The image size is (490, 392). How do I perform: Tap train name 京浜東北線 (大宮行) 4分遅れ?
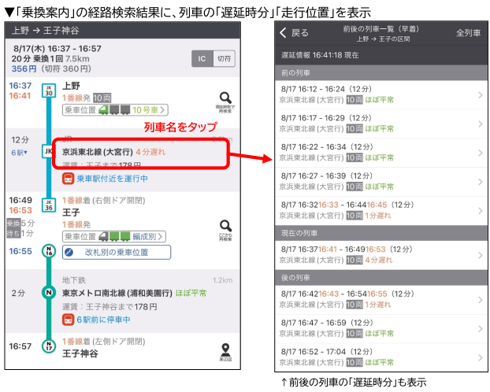(x=139, y=150)
